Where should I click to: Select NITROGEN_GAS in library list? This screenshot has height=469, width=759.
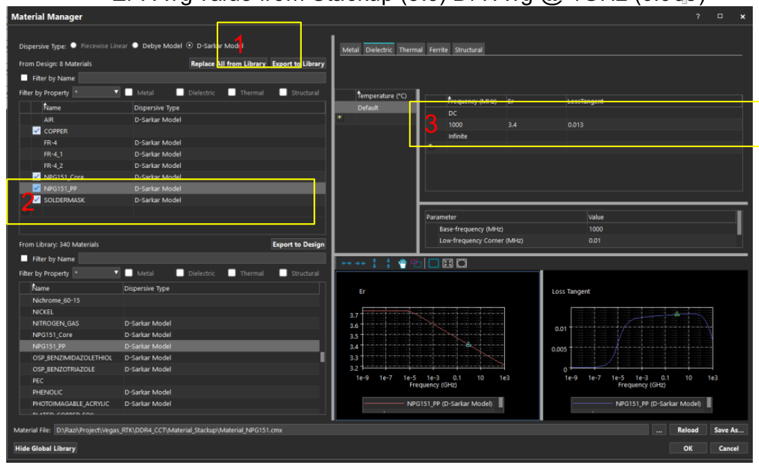169,323
